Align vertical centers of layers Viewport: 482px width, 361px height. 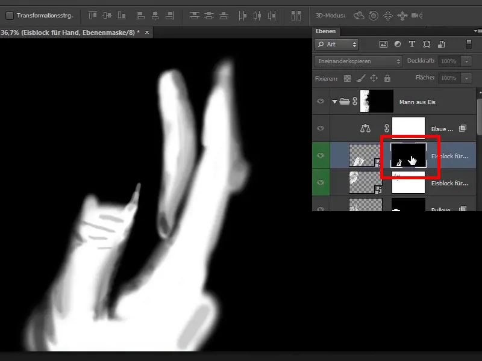tap(107, 16)
